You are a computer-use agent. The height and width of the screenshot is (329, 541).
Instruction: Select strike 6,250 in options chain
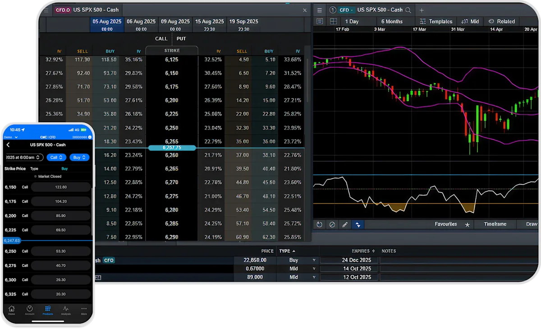(x=172, y=128)
